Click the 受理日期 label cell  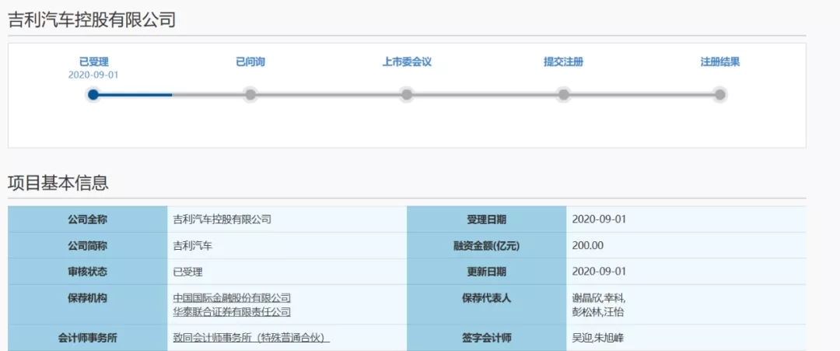486,219
